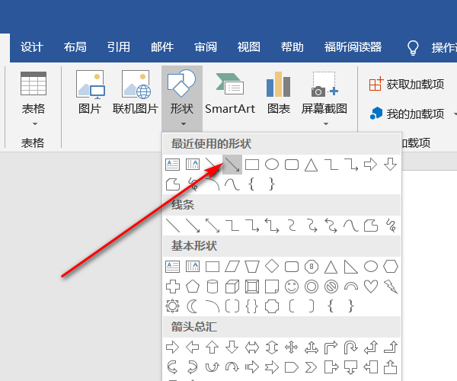Click the 联机图片 online pictures button
The image size is (457, 381).
(136, 93)
